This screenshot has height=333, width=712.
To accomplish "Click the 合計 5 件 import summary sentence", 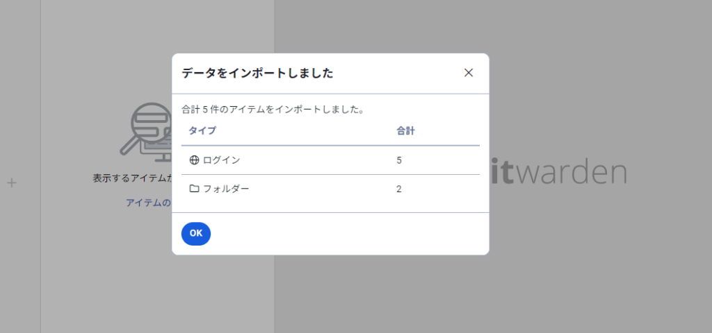I will coord(273,110).
